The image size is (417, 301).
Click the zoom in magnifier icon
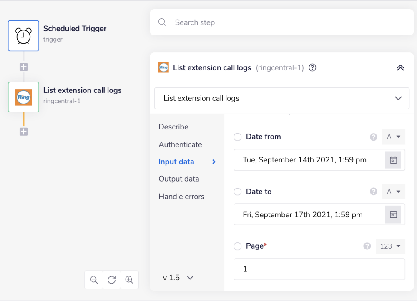click(129, 280)
